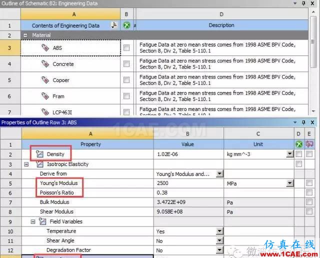This screenshot has height=258, width=320.
Task: Select the LCP463I material row
Action: (70, 110)
